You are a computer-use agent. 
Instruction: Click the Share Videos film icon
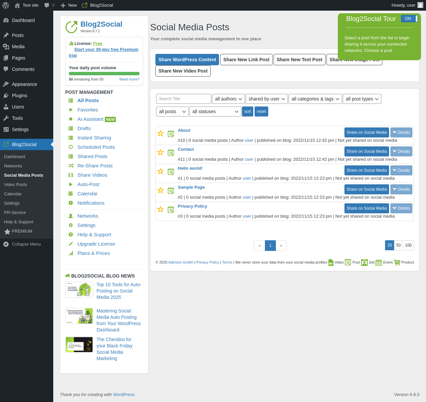tap(71, 175)
